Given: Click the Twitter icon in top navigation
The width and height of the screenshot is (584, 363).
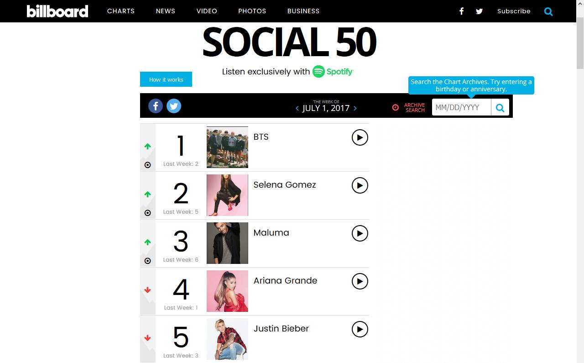Looking at the screenshot, I should point(479,11).
